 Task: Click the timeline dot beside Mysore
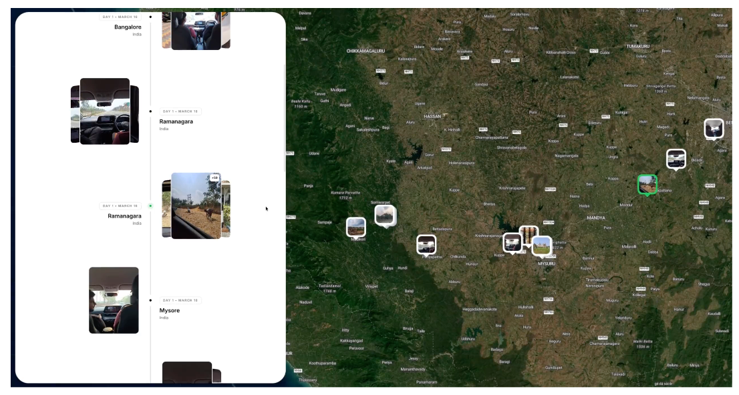click(x=150, y=300)
